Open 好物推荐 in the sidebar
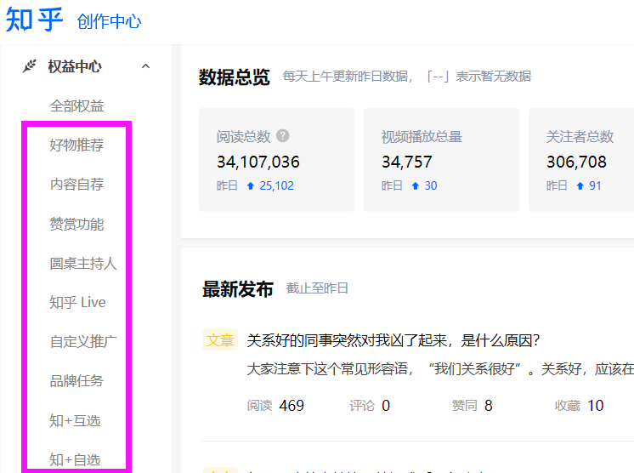Image resolution: width=634 pixels, height=473 pixels. [76, 145]
